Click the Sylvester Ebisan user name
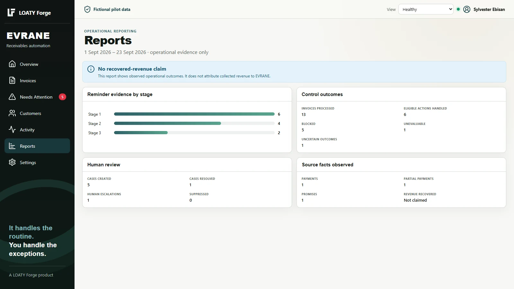This screenshot has height=289, width=514. [489, 9]
